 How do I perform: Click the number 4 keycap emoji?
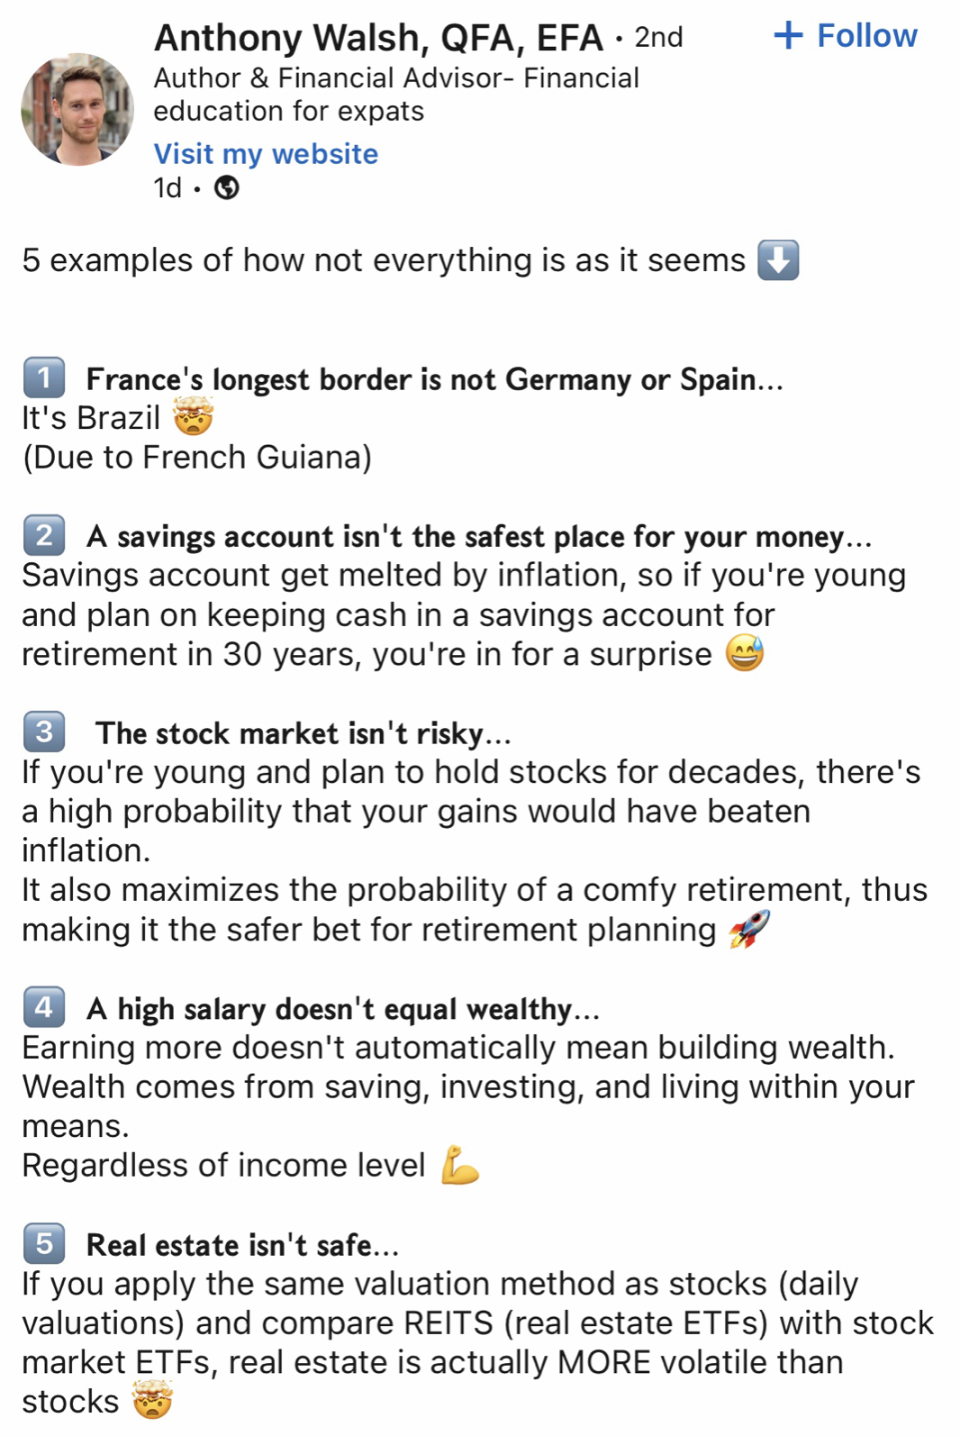click(x=44, y=1007)
